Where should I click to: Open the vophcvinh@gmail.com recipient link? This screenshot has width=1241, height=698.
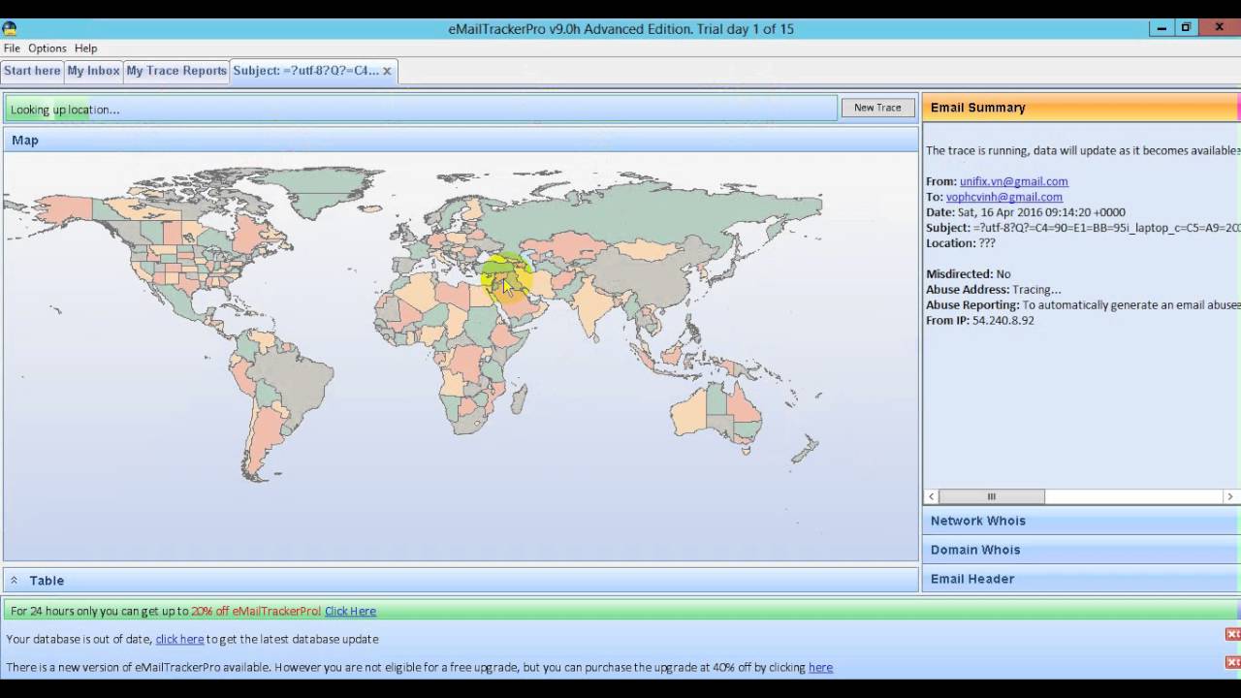pos(1004,197)
